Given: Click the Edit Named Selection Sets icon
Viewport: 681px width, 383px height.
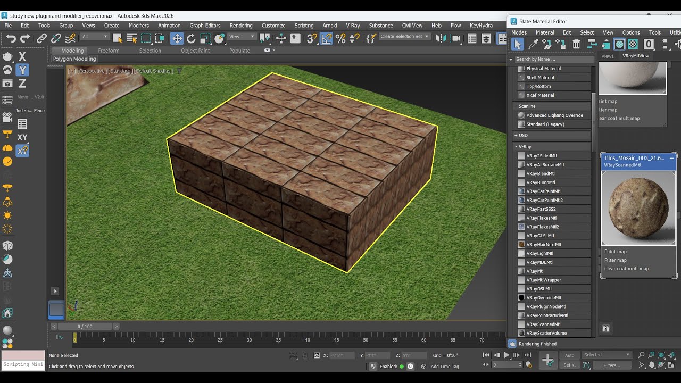Looking at the screenshot, I should [x=371, y=38].
